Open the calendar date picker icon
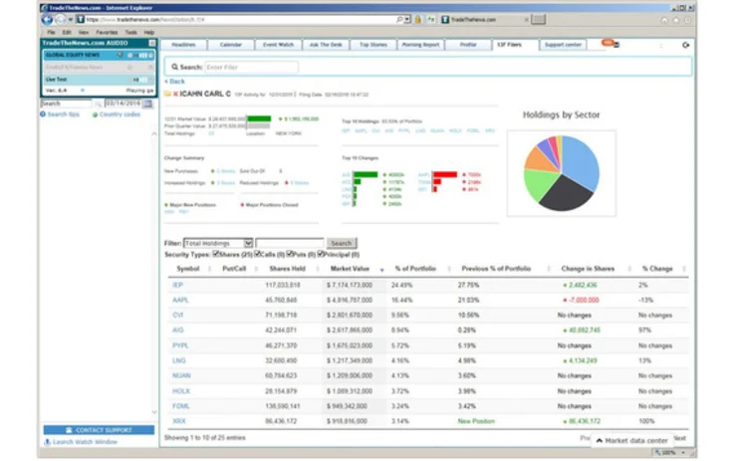Screen dimensions: 747x461 click(x=147, y=104)
